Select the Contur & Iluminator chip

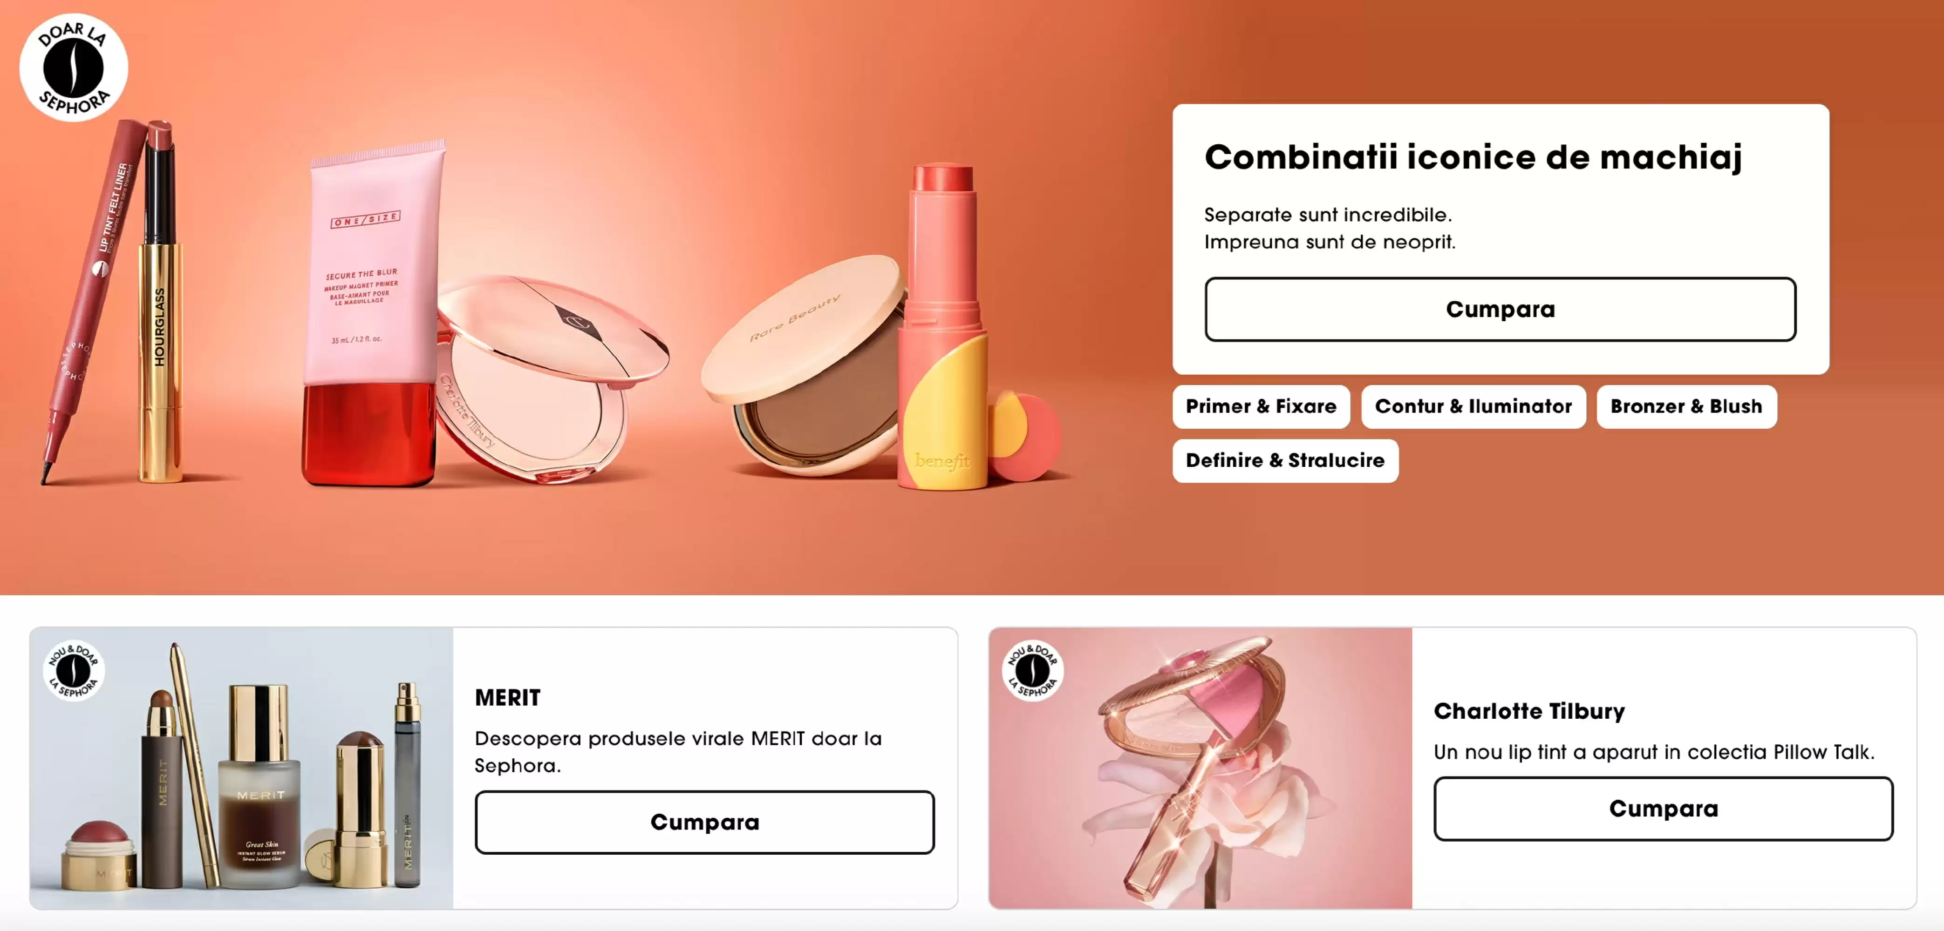click(1473, 406)
